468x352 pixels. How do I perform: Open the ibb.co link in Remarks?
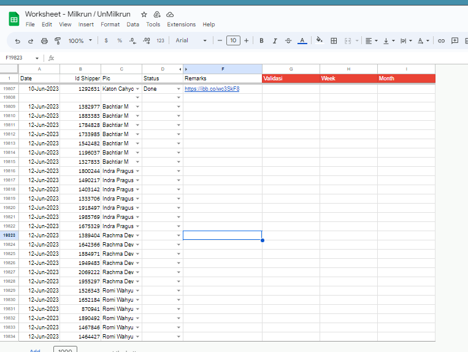click(x=212, y=89)
